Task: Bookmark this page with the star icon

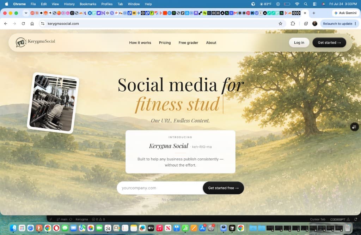Action: (280, 24)
